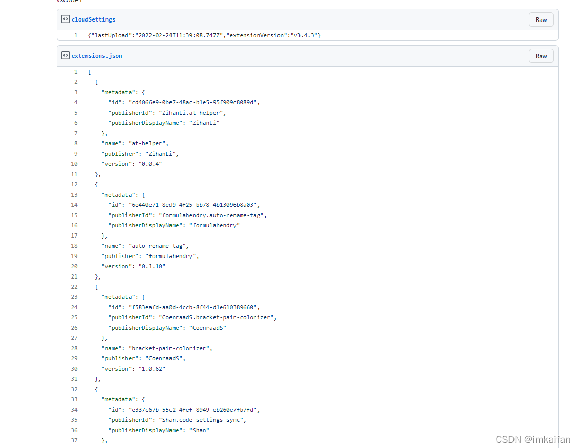The width and height of the screenshot is (578, 448).
Task: Click the name "bracket-pair-colorizer" line
Action: click(157, 349)
